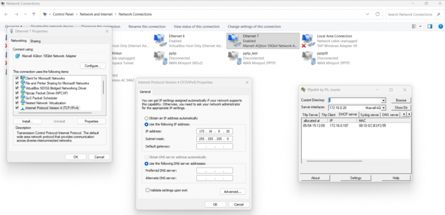Click the Back arrow in Network Connections

click(x=6, y=14)
